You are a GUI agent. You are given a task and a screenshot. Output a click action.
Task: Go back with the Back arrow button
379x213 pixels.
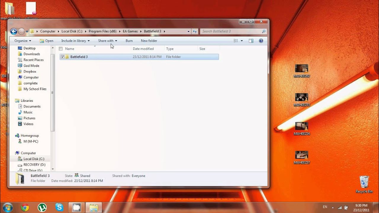pyautogui.click(x=14, y=31)
